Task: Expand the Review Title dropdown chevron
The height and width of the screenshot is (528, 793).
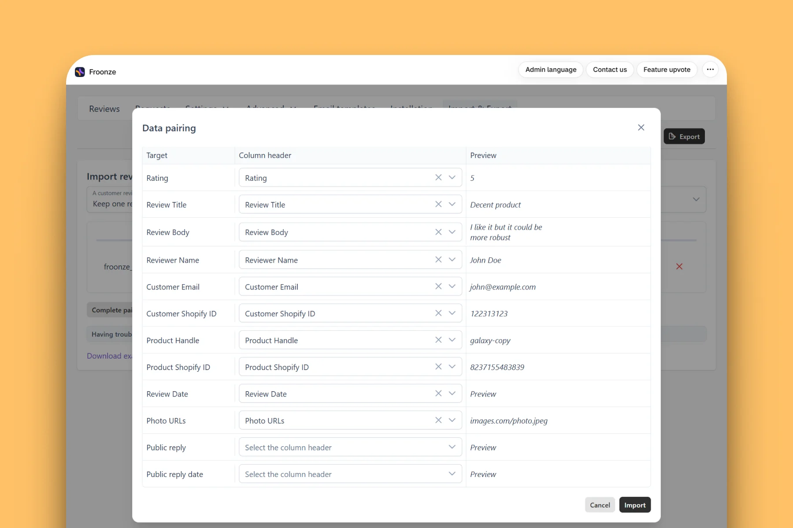Action: tap(452, 204)
